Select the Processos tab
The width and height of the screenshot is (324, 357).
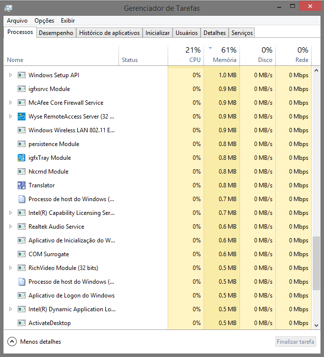(x=20, y=32)
